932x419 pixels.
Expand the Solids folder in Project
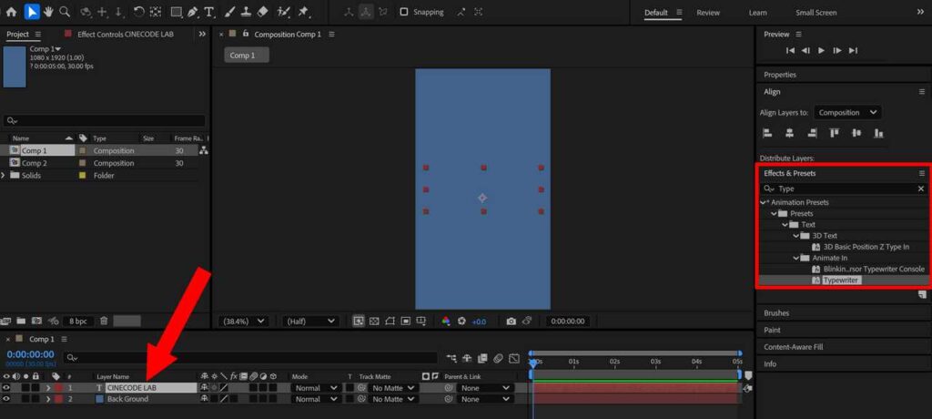coord(4,176)
